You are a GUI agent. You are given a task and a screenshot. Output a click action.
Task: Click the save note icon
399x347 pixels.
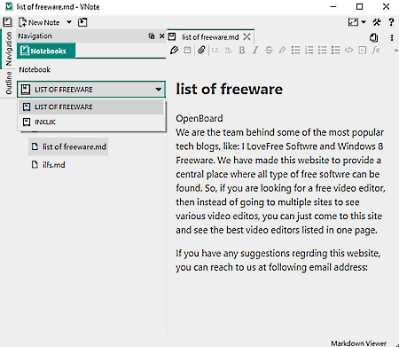(x=187, y=50)
